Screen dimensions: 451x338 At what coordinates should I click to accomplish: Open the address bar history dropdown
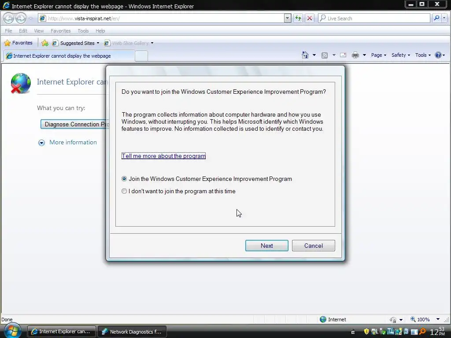pos(287,18)
